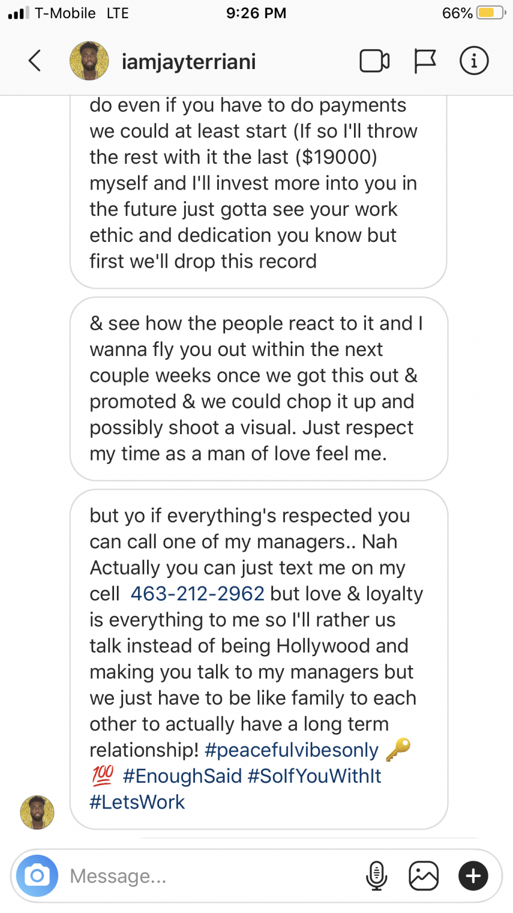The height and width of the screenshot is (913, 513).
Task: Tap the iamjayterriani username title
Action: [189, 62]
